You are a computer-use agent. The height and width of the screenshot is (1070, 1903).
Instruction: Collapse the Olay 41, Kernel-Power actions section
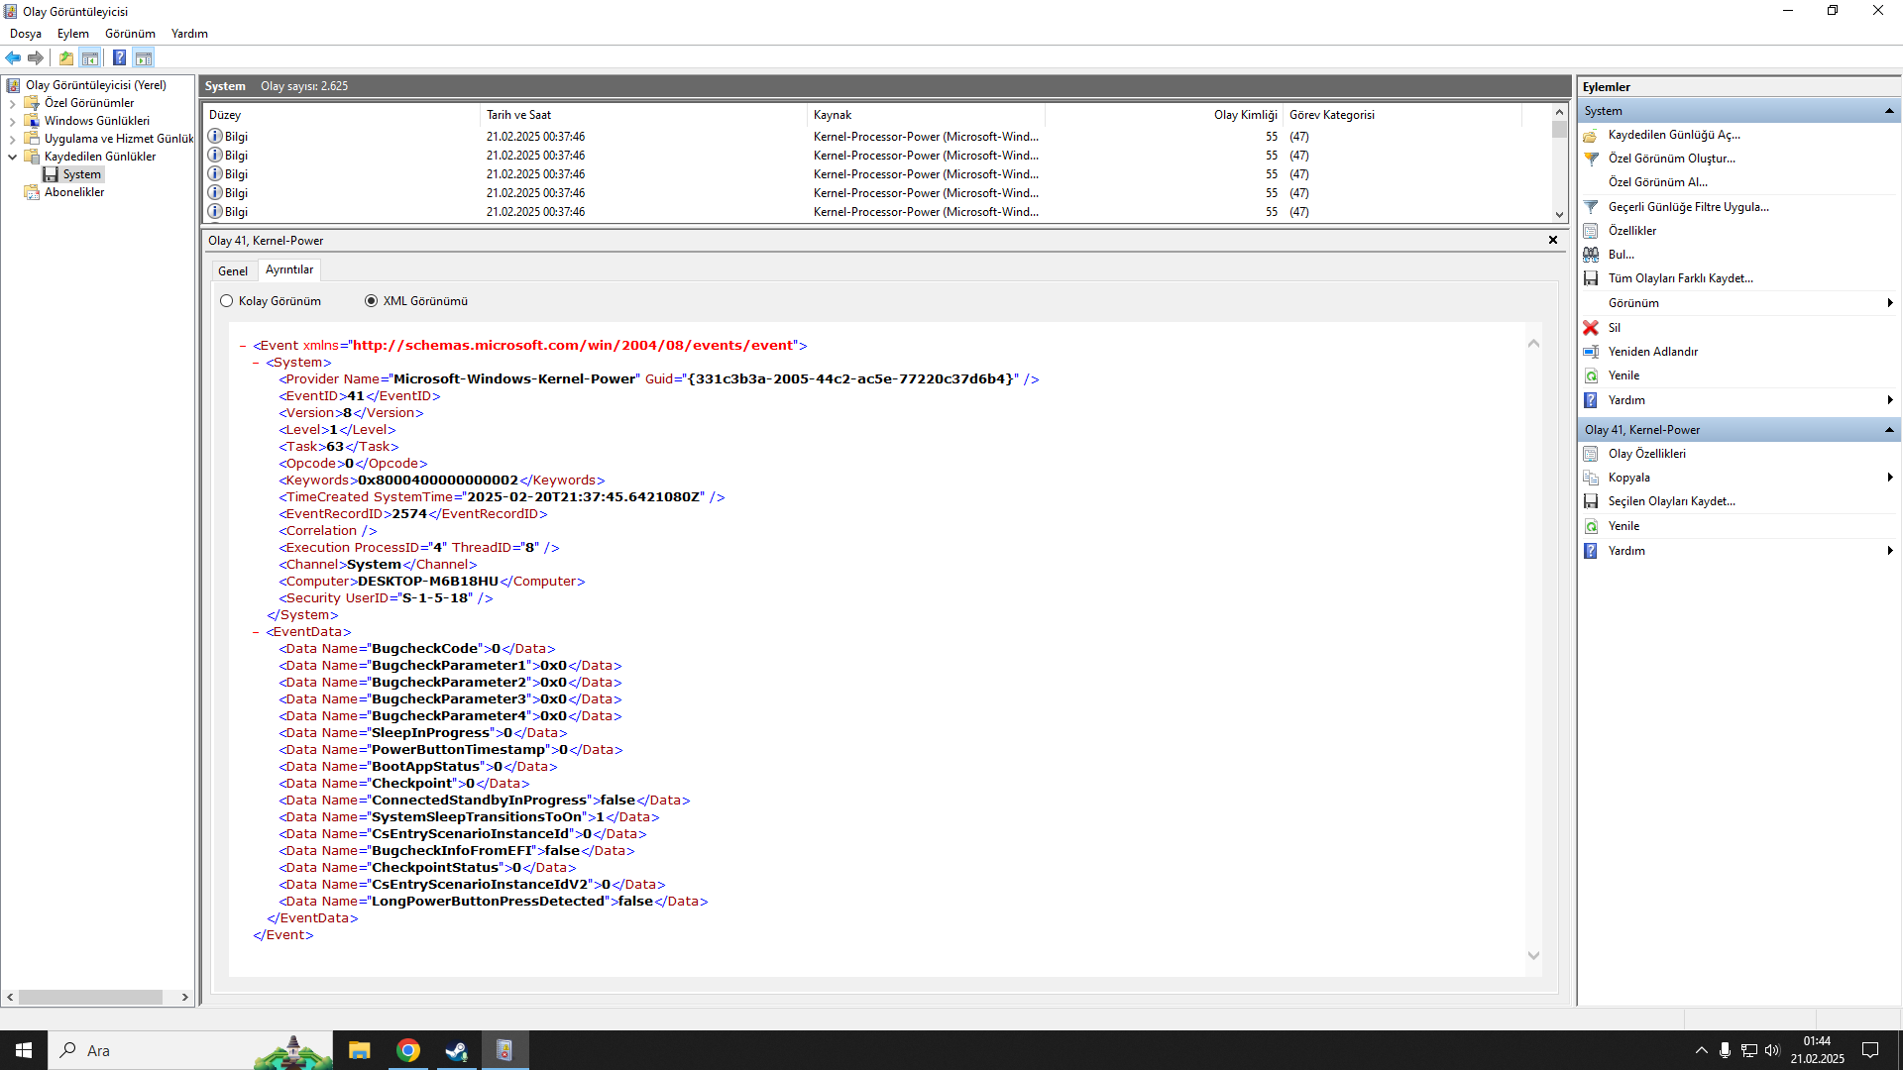click(1889, 430)
